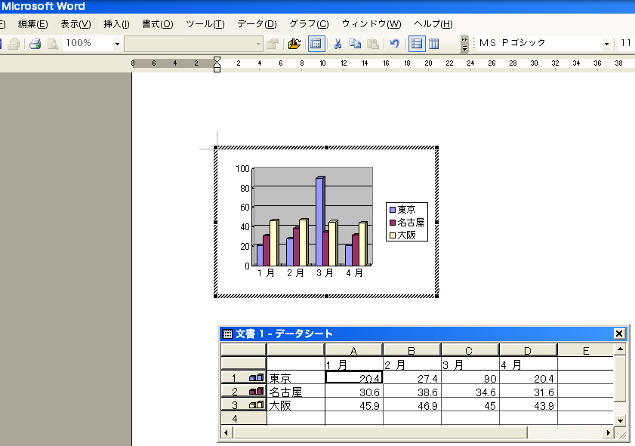The height and width of the screenshot is (446, 635).
Task: Click the 大阪 cell in datasheet
Action: click(x=296, y=404)
